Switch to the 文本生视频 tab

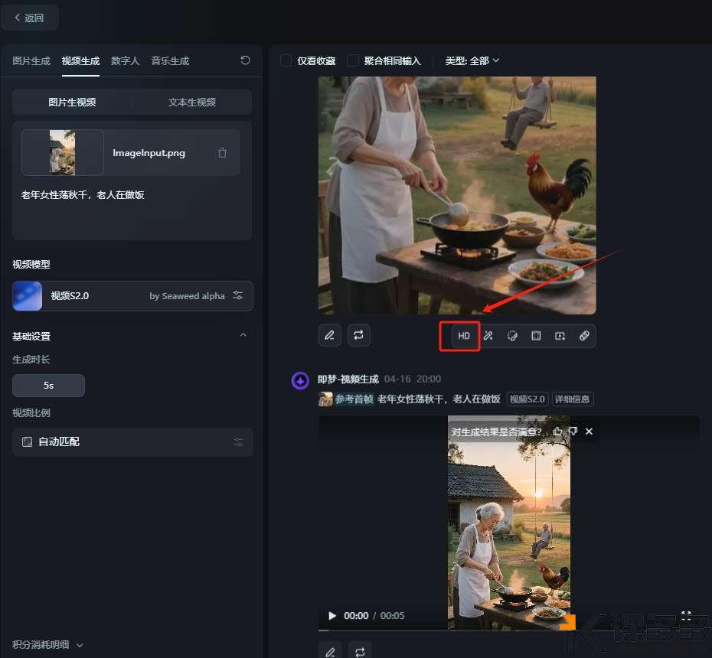[191, 101]
